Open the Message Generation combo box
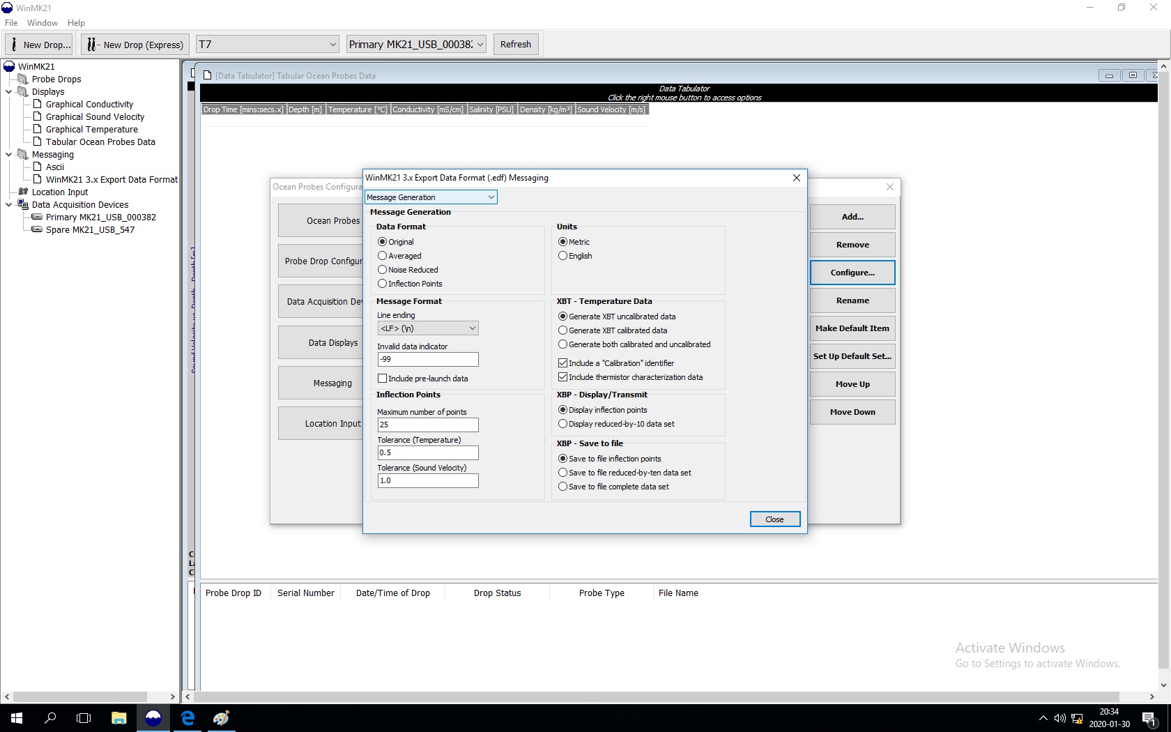 tap(431, 197)
